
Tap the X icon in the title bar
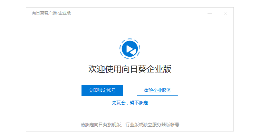pos(226,13)
